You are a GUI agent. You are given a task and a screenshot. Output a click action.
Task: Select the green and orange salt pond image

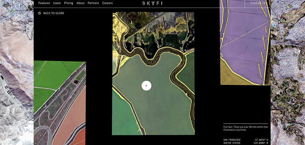click(x=60, y=103)
